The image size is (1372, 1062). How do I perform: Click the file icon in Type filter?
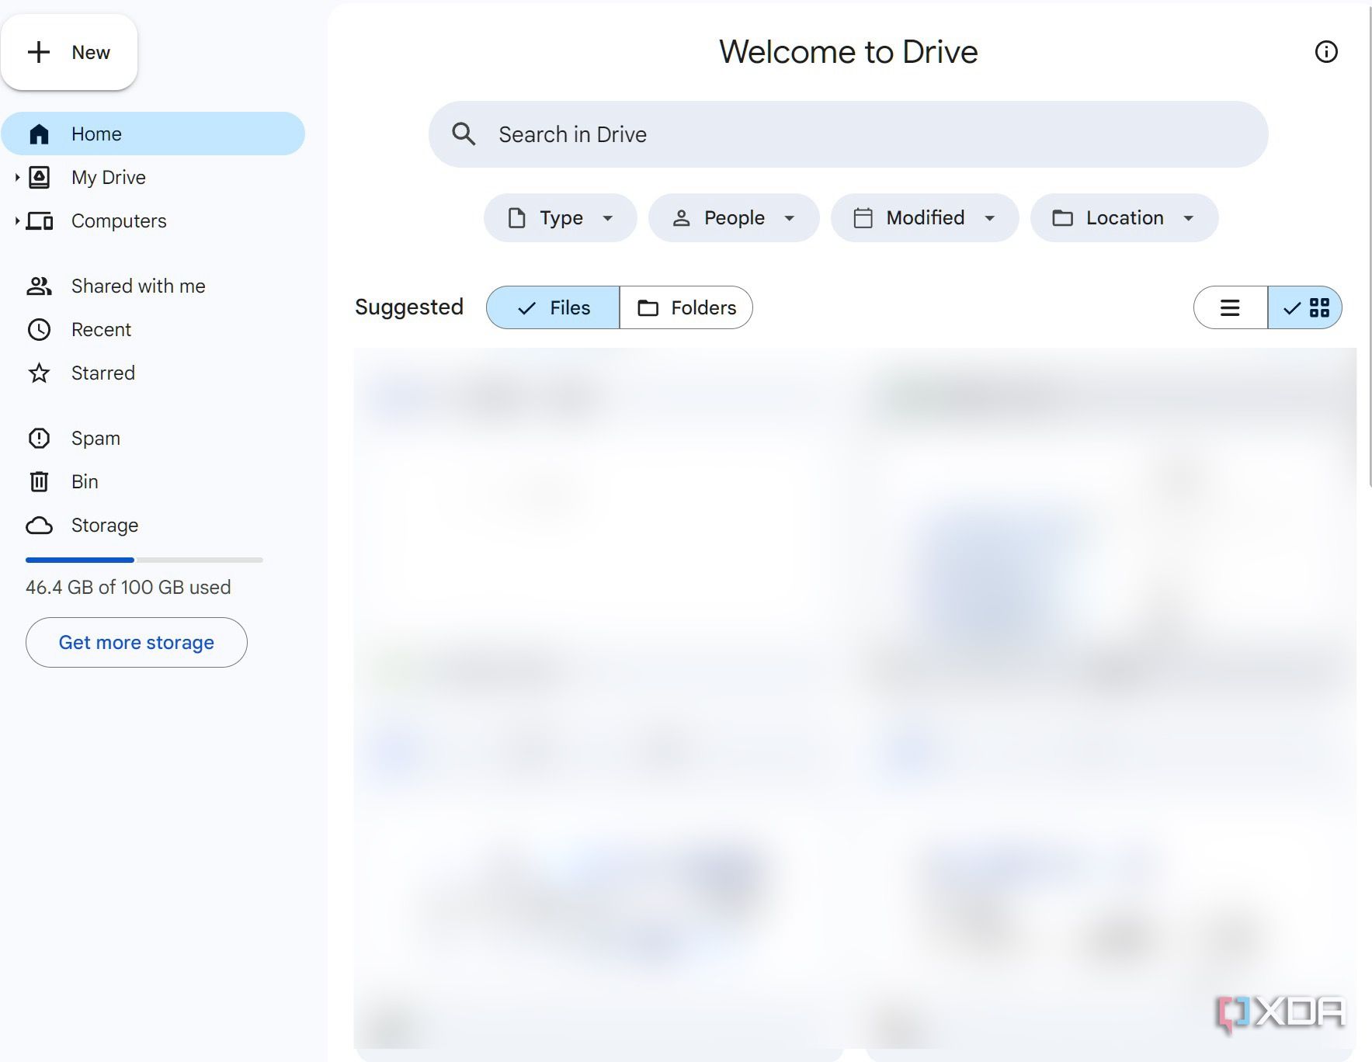(x=516, y=218)
